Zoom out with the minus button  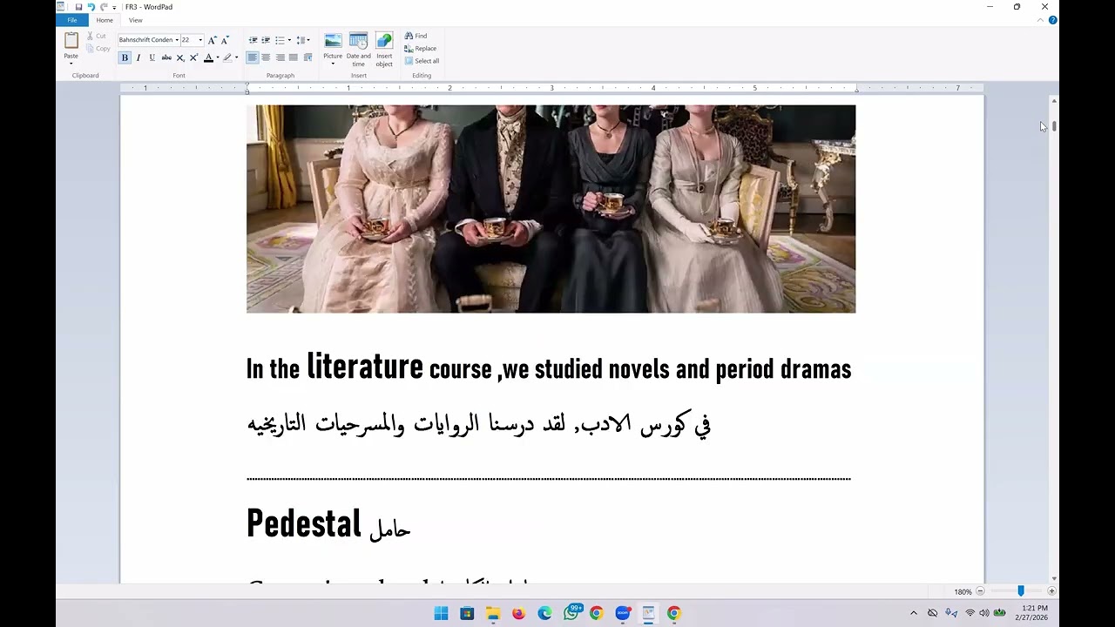pyautogui.click(x=980, y=591)
